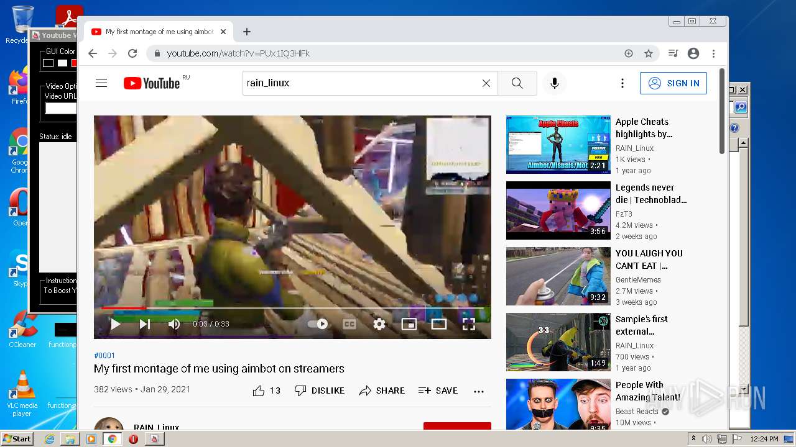Image resolution: width=796 pixels, height=447 pixels.
Task: Click the SHARE button
Action: [382, 391]
